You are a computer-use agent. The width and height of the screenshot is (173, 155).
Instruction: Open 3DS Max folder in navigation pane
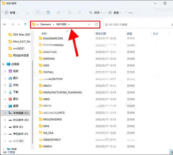[x=19, y=35]
